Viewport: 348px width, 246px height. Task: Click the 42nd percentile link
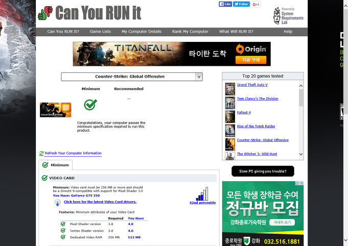[x=202, y=203]
